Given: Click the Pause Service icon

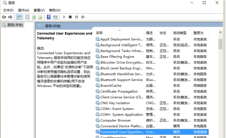Looking at the screenshot, I should tap(77, 17).
